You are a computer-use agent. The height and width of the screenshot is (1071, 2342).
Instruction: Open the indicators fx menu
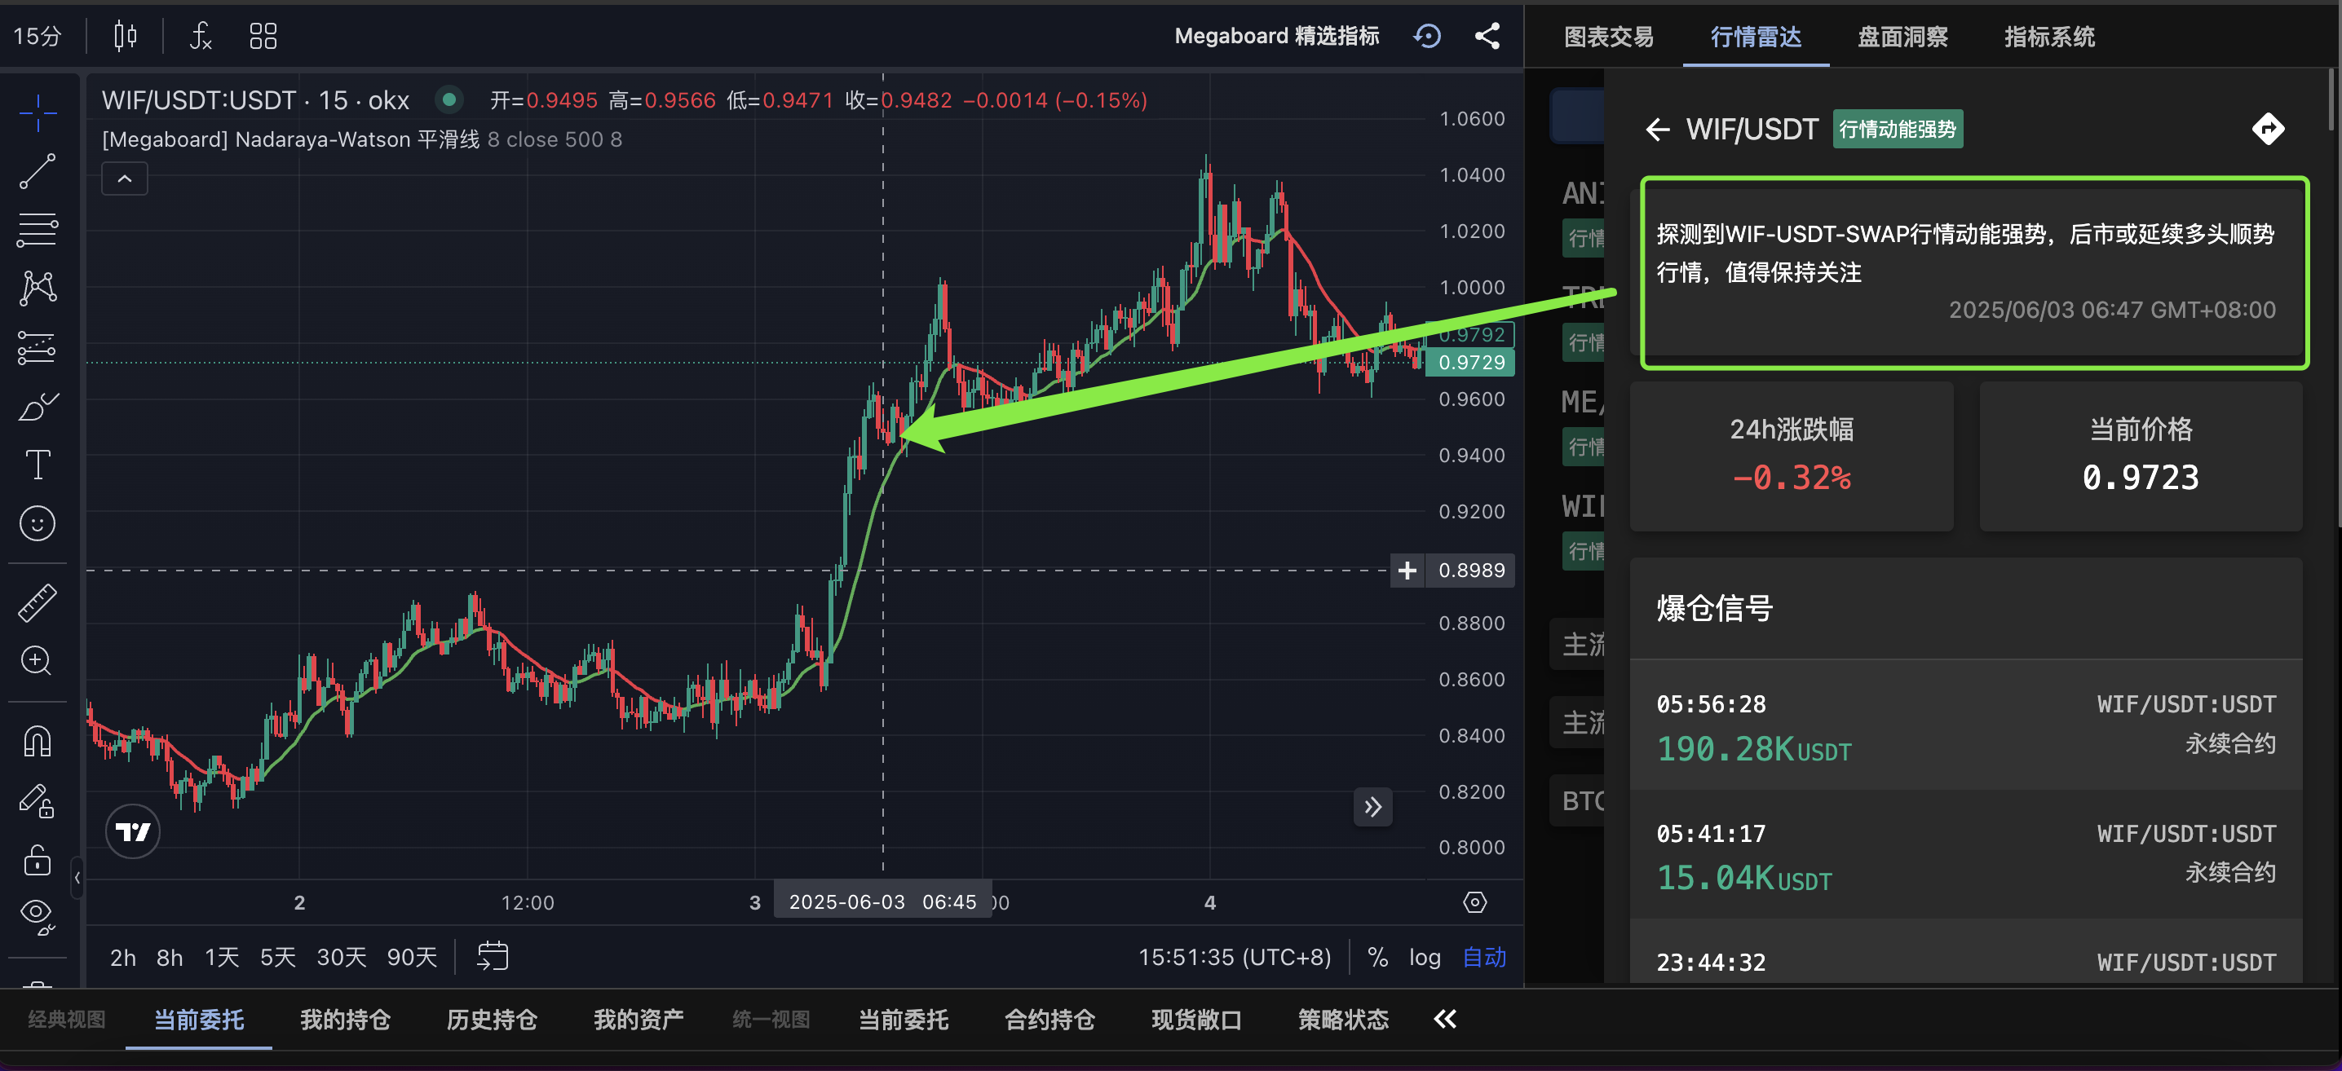(200, 37)
